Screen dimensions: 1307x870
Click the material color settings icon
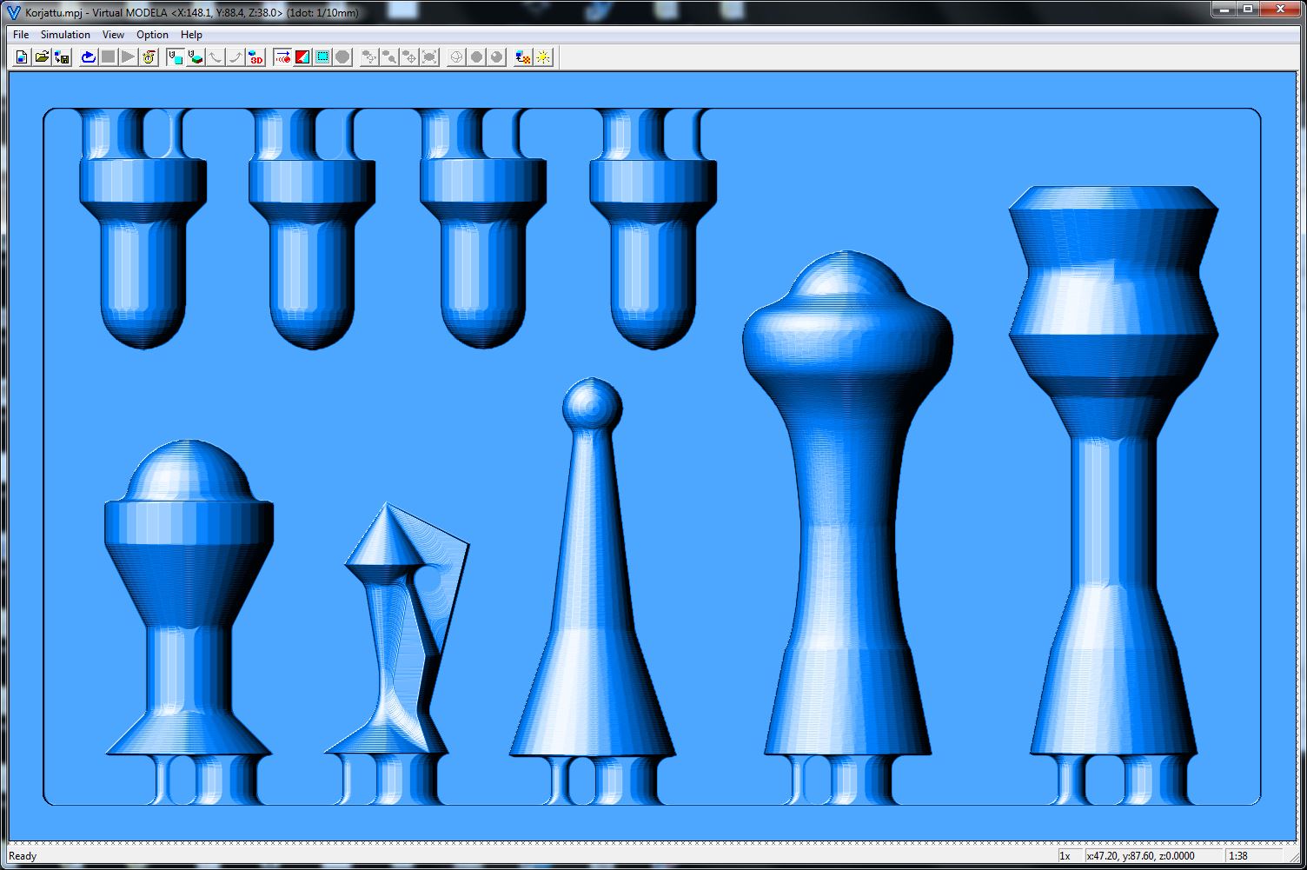click(x=523, y=57)
